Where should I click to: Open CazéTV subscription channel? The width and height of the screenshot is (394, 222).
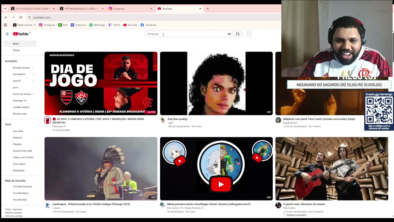click(17, 81)
